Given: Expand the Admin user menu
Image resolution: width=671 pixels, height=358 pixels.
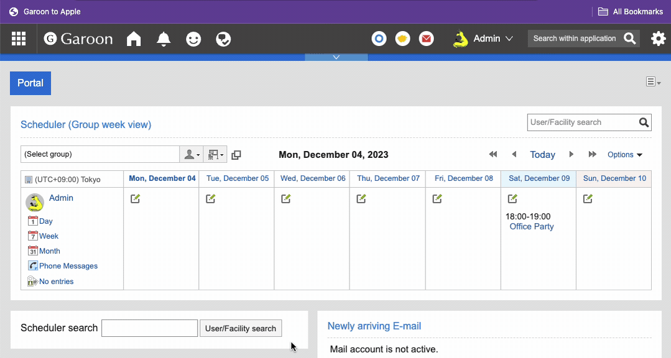Looking at the screenshot, I should coord(486,39).
